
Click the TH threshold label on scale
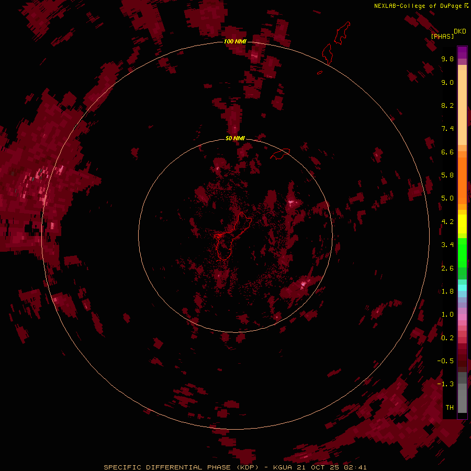point(450,408)
